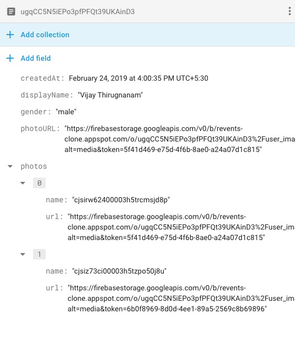Open the three-dot document options menu
The image size is (295, 337).
tap(289, 11)
